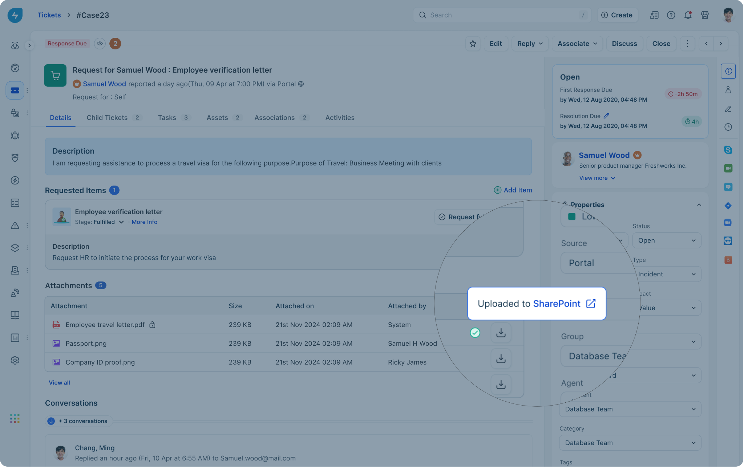Follow the SharePoint link in the popup
The width and height of the screenshot is (744, 467).
(557, 304)
